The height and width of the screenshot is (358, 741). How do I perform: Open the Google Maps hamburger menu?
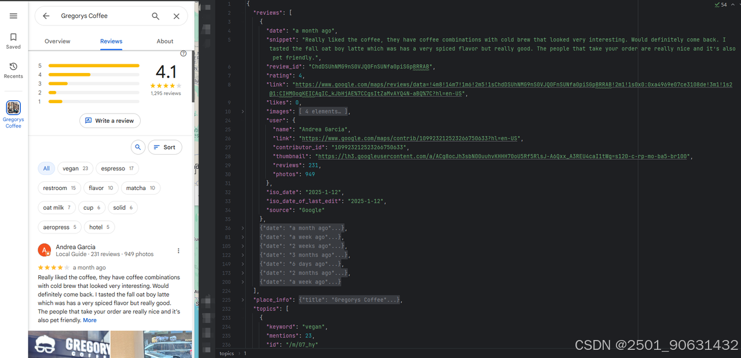click(x=13, y=16)
